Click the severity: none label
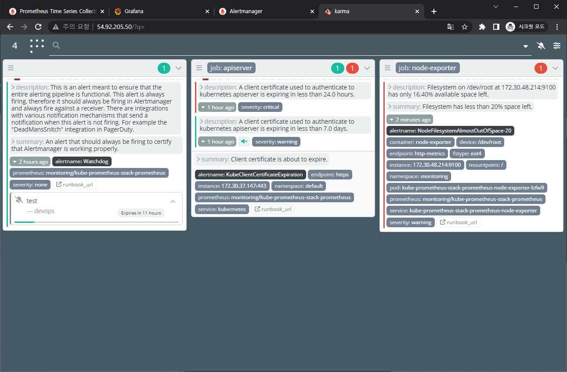The height and width of the screenshot is (372, 567). pyautogui.click(x=30, y=185)
